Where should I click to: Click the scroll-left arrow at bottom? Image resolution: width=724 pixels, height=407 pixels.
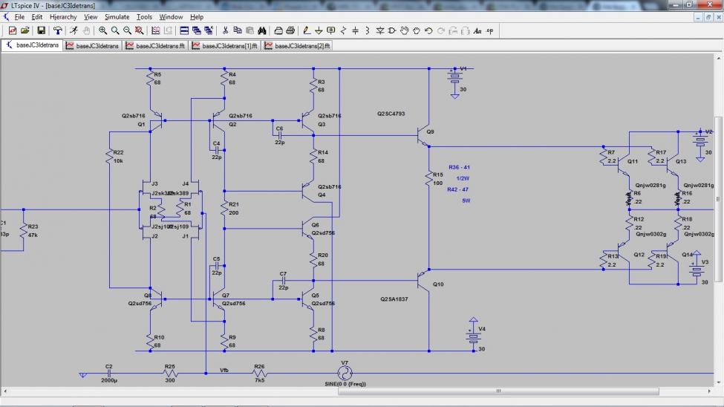pyautogui.click(x=5, y=391)
